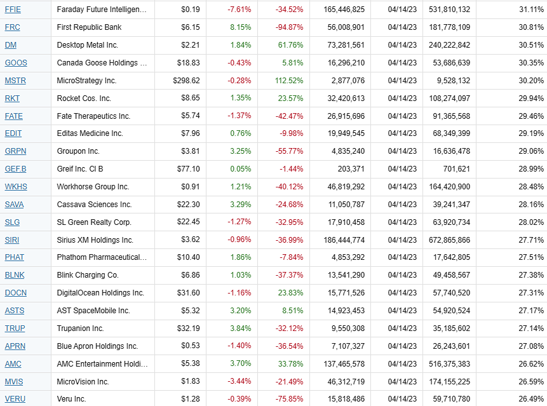Screen dimensions: 547x406
Task: Follow the GOOS ticker link
Action: pos(16,63)
